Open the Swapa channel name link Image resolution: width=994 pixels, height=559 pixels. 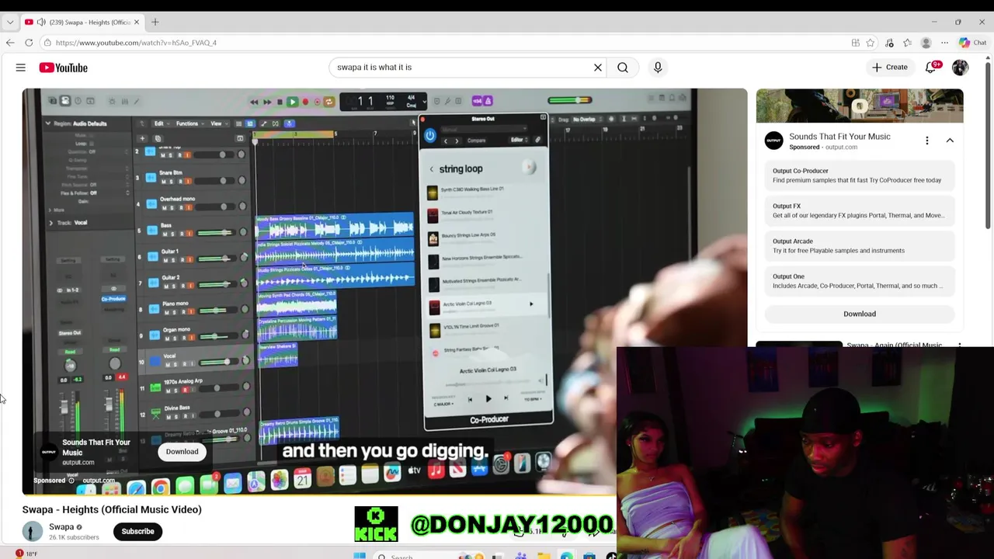pos(61,526)
